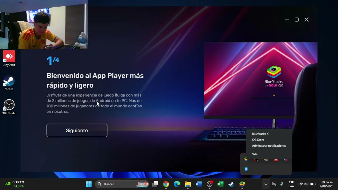Click BlueStacks taskbar icon
This screenshot has height=190, width=338.
242,184
